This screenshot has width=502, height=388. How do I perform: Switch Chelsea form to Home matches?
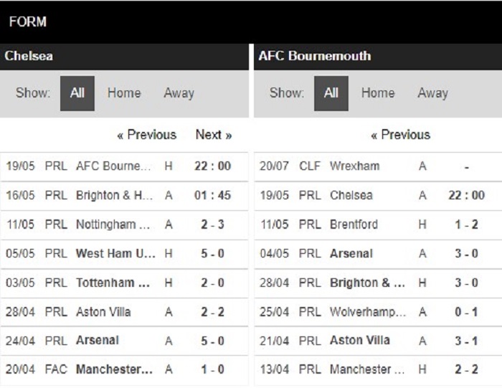(x=124, y=93)
